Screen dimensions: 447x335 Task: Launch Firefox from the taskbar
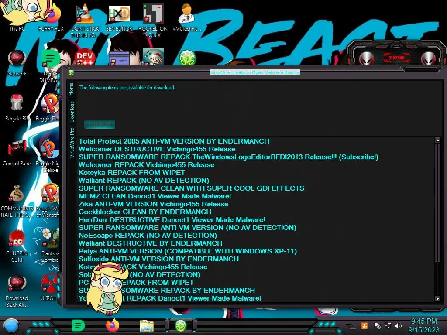coord(113,325)
